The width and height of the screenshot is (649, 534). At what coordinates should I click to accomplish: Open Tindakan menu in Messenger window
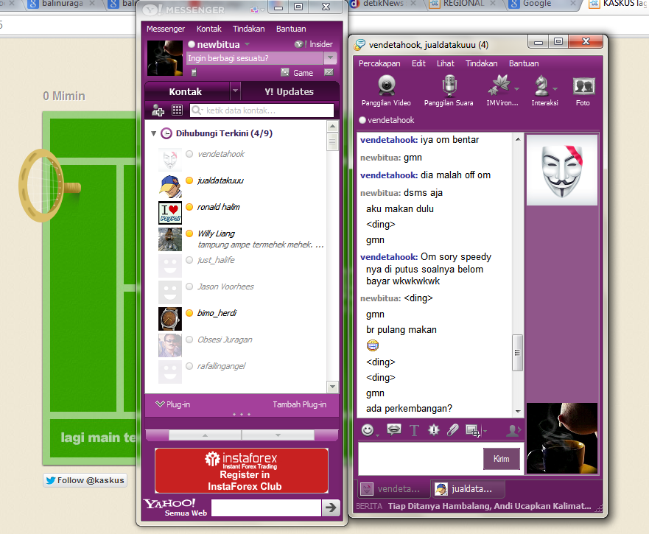point(248,29)
